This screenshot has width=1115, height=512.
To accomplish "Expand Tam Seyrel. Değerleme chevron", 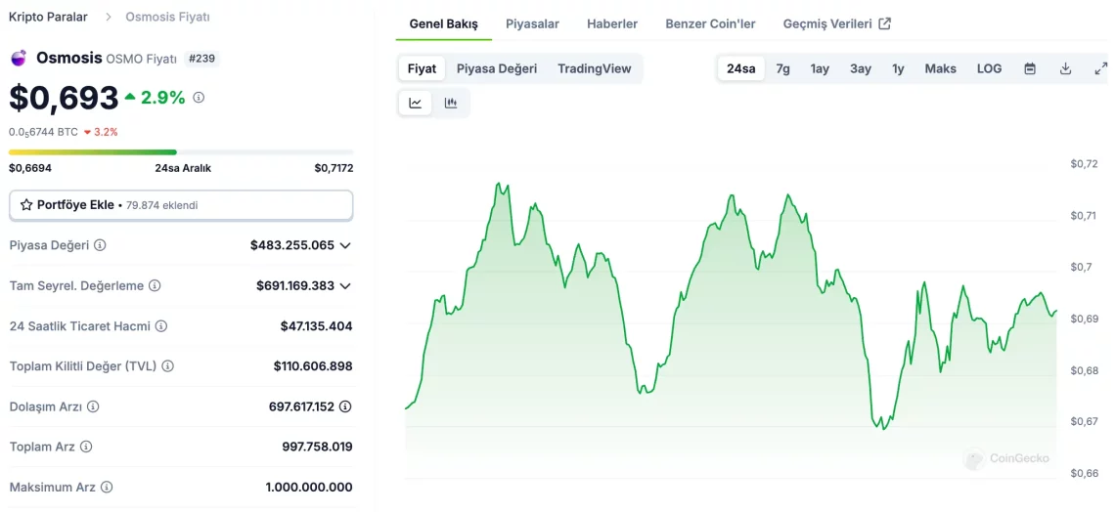I will (345, 286).
